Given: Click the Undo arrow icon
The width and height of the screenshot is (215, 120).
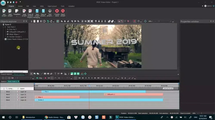Looking at the screenshot, I should click(48, 21).
